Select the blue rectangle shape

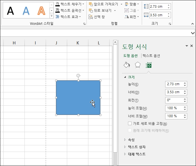point(78,98)
